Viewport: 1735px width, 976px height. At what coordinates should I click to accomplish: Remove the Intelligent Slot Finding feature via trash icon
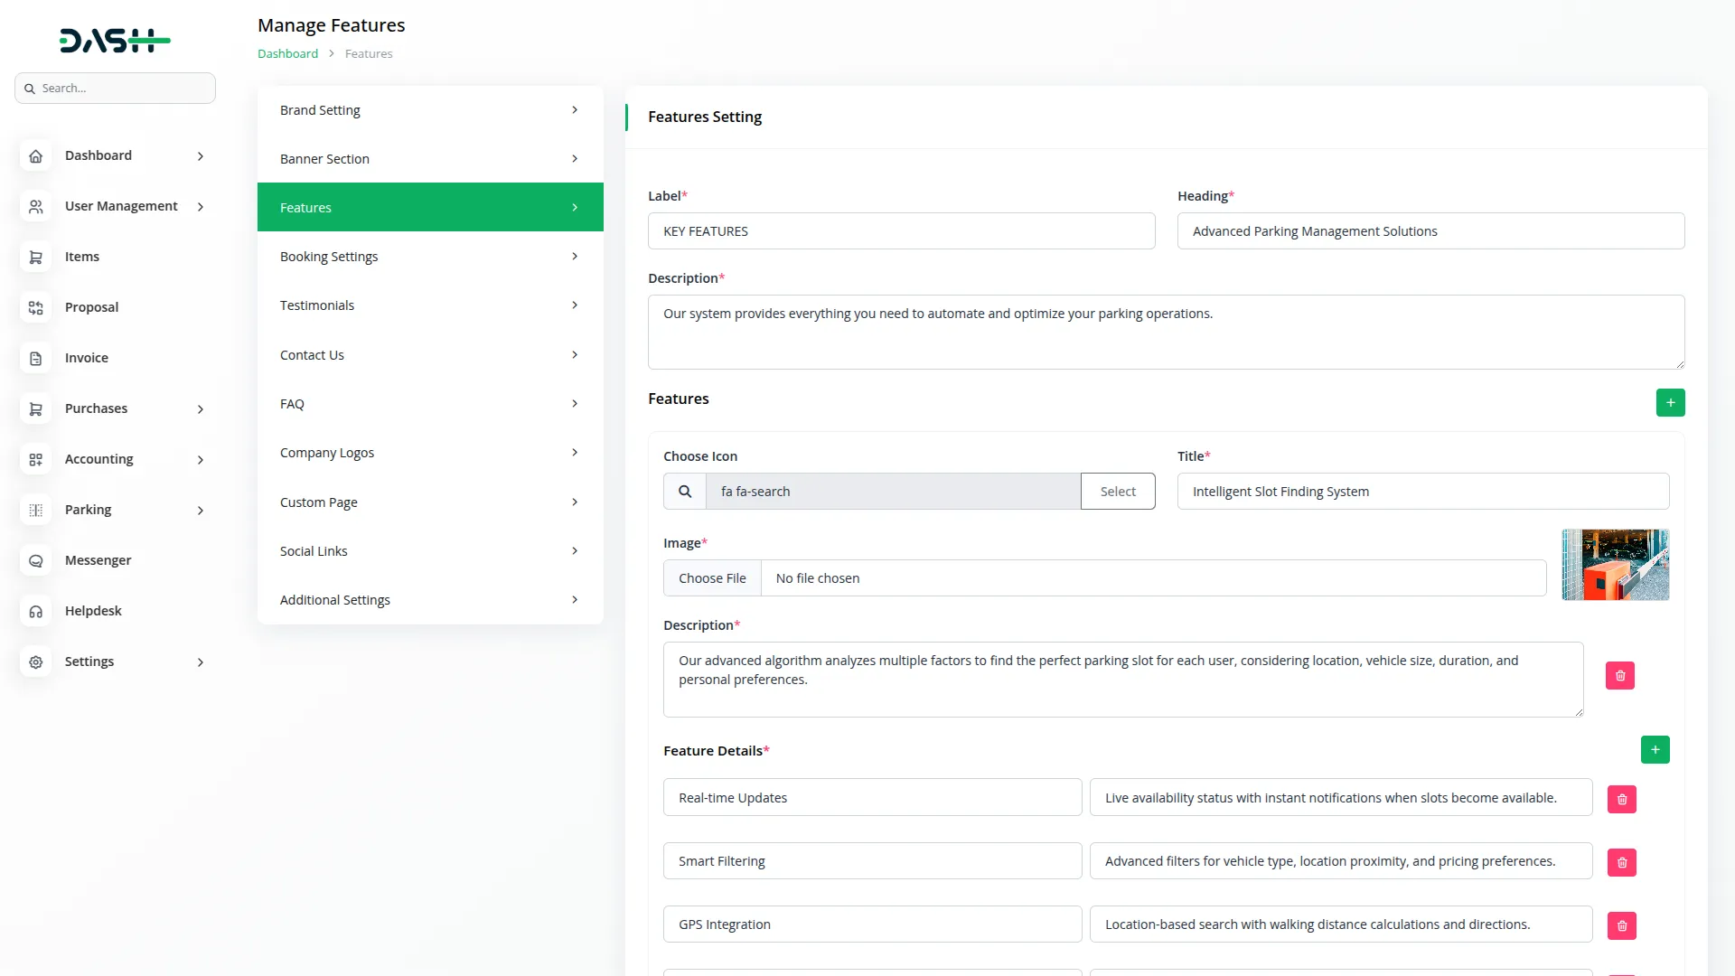pos(1619,676)
